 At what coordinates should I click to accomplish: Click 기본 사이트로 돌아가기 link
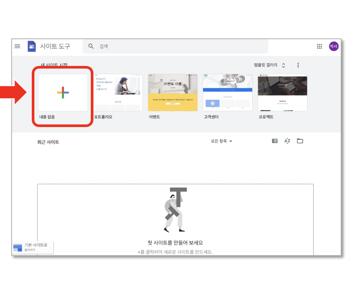33,247
